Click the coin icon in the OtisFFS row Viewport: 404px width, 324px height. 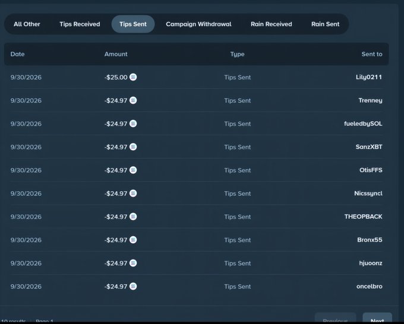133,170
